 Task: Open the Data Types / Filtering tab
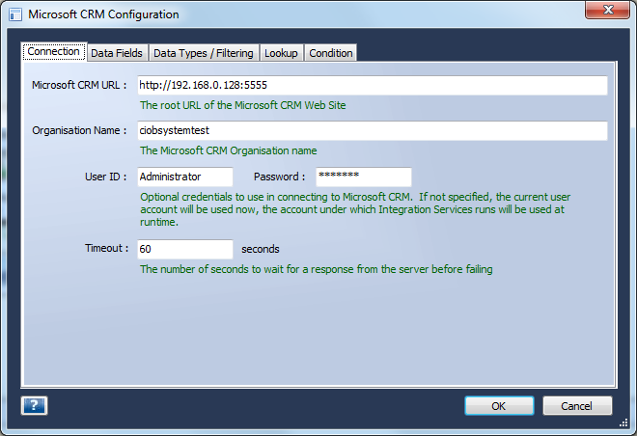point(204,53)
